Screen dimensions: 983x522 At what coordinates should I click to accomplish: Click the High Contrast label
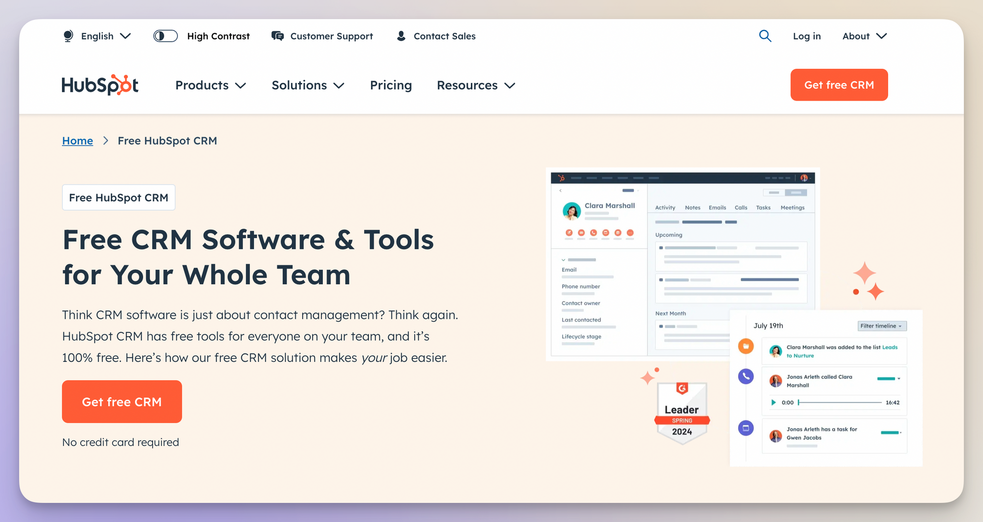tap(218, 36)
